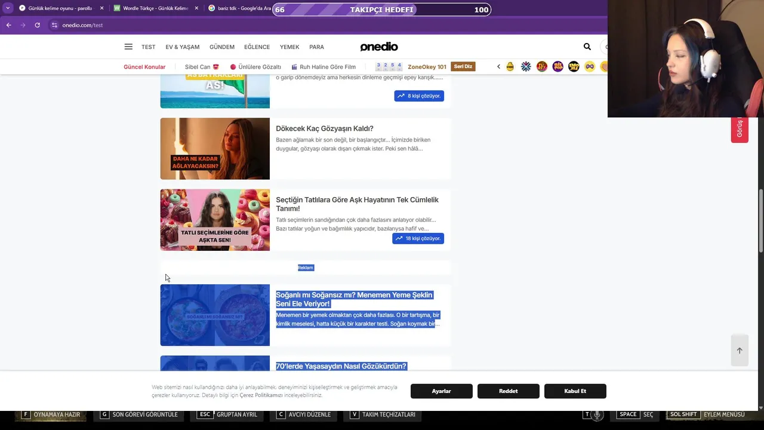
Task: Close the Wordle Türkçe tab
Action: pos(196,8)
